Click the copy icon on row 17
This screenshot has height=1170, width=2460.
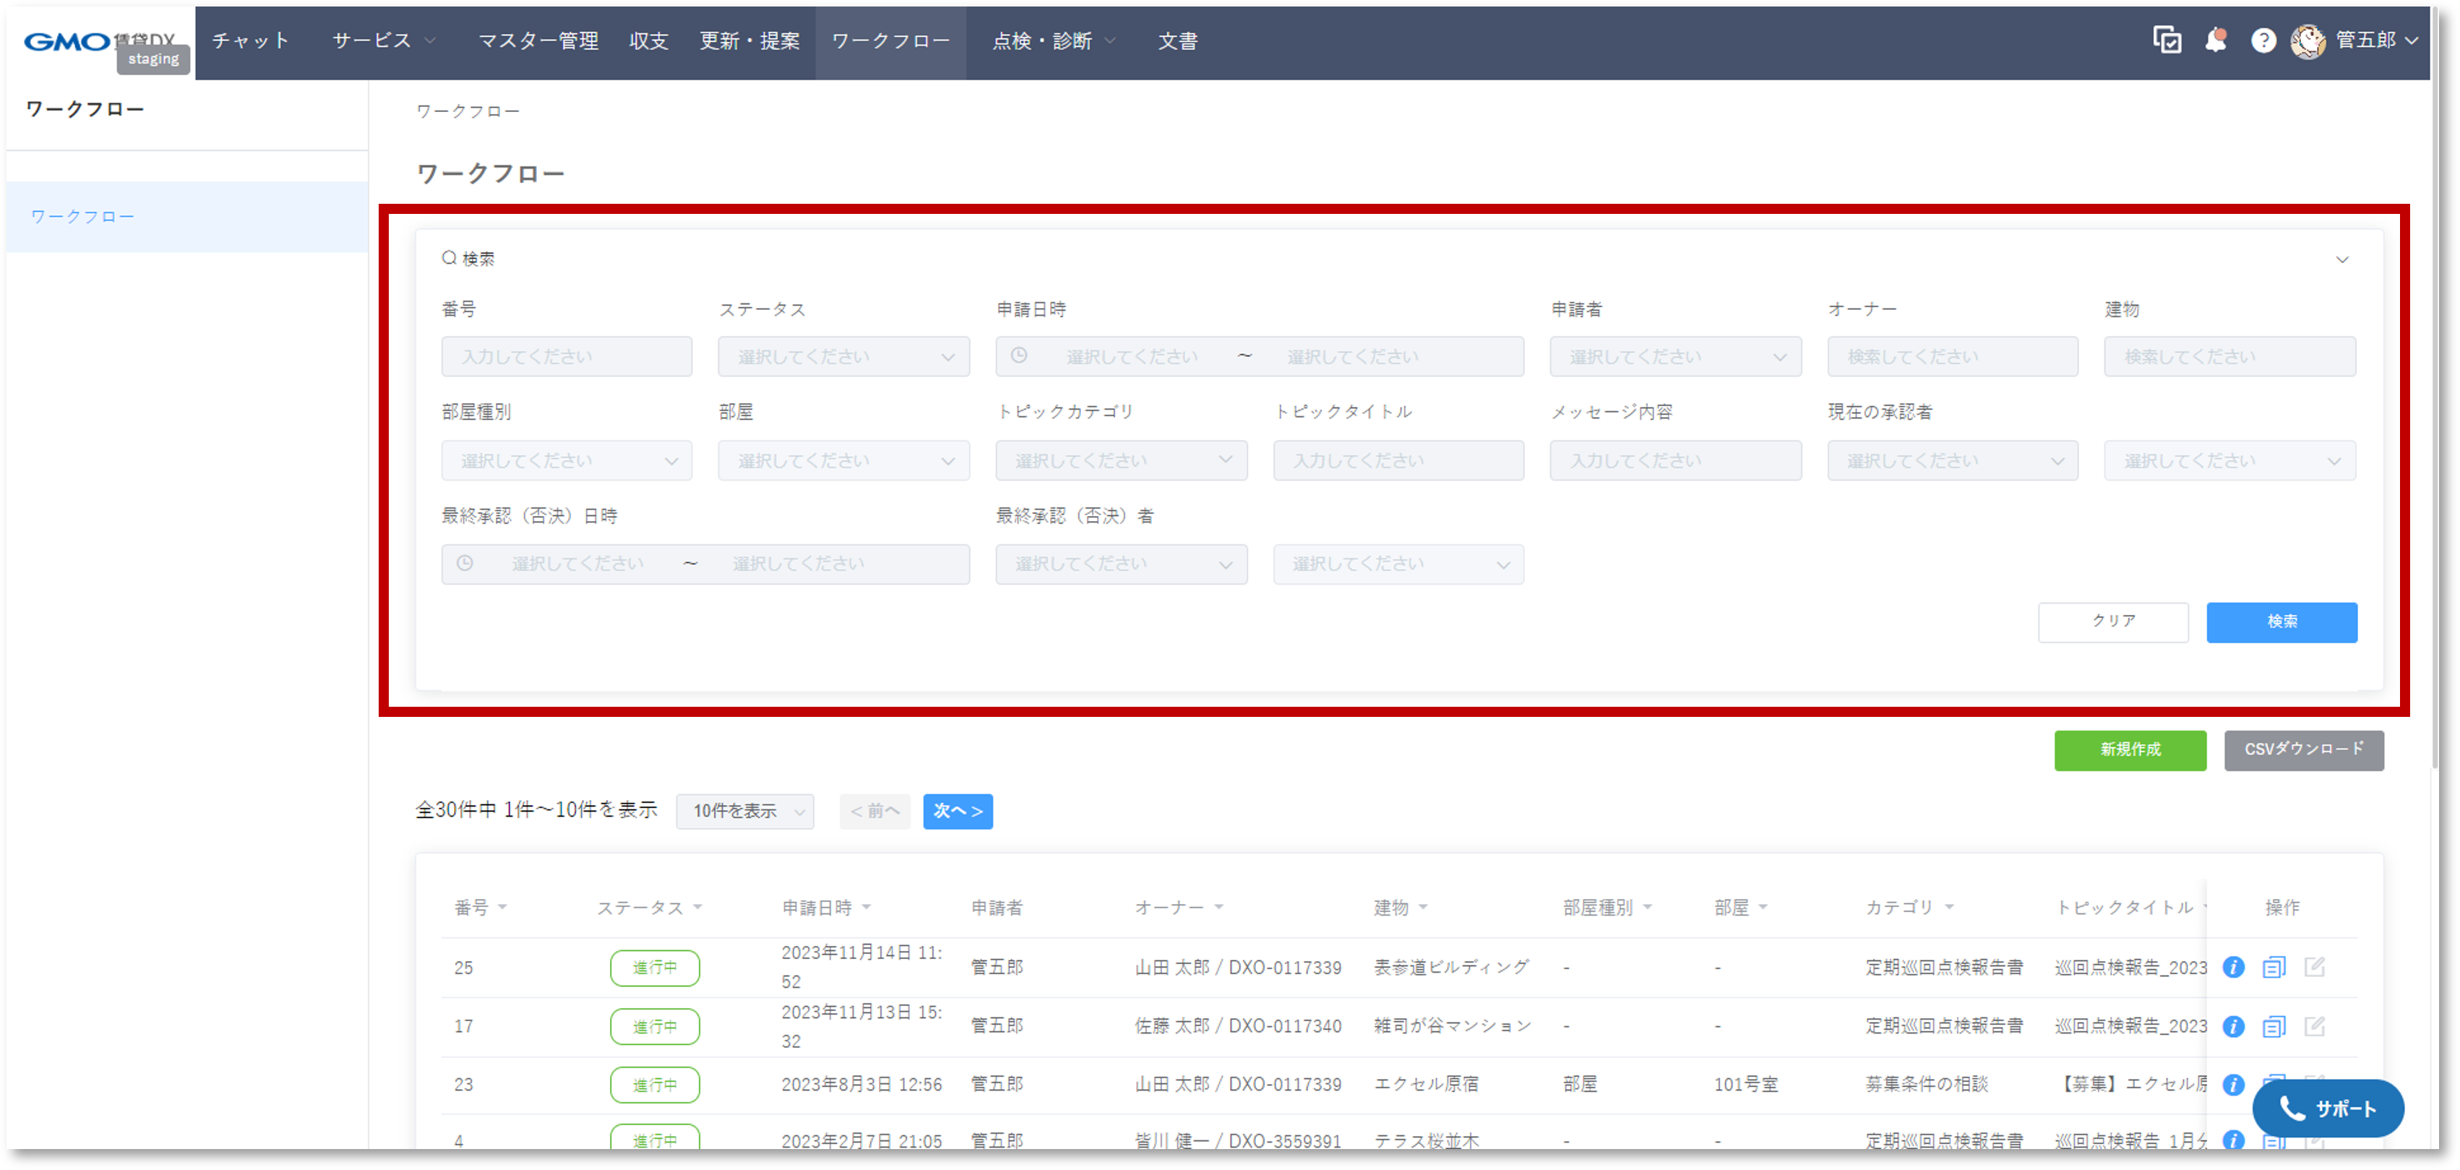point(2274,1027)
